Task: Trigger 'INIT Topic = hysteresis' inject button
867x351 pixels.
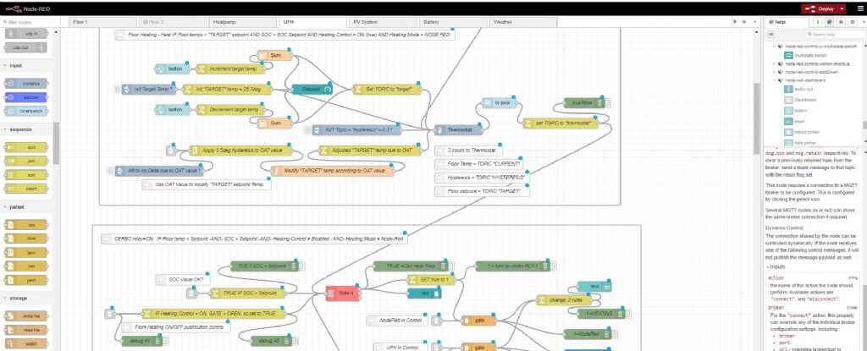Action: coord(307,130)
